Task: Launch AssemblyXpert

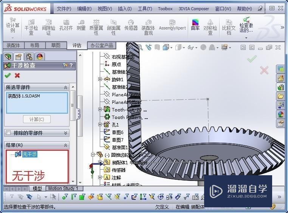Action: [172, 25]
